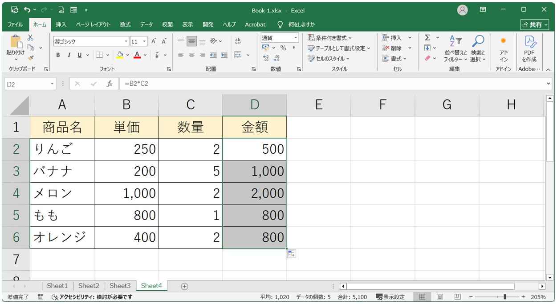Collapse the ribbon with the caret
This screenshot has width=557, height=304.
(548, 69)
